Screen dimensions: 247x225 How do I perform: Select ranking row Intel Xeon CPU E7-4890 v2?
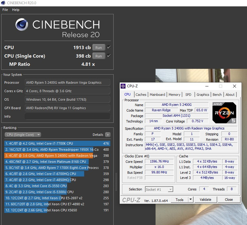[57, 204]
